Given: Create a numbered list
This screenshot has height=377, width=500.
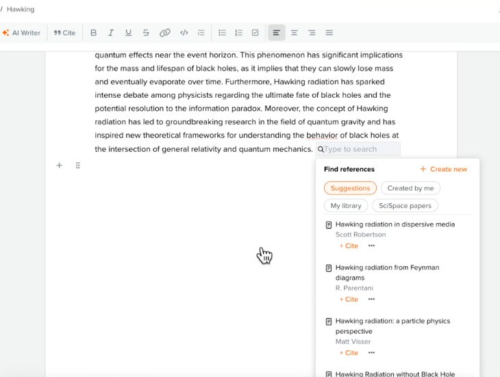Looking at the screenshot, I should point(238,33).
